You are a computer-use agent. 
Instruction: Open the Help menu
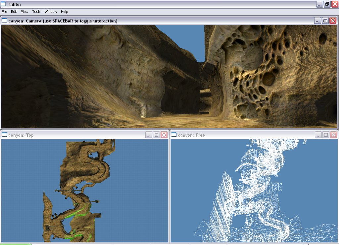(x=65, y=12)
